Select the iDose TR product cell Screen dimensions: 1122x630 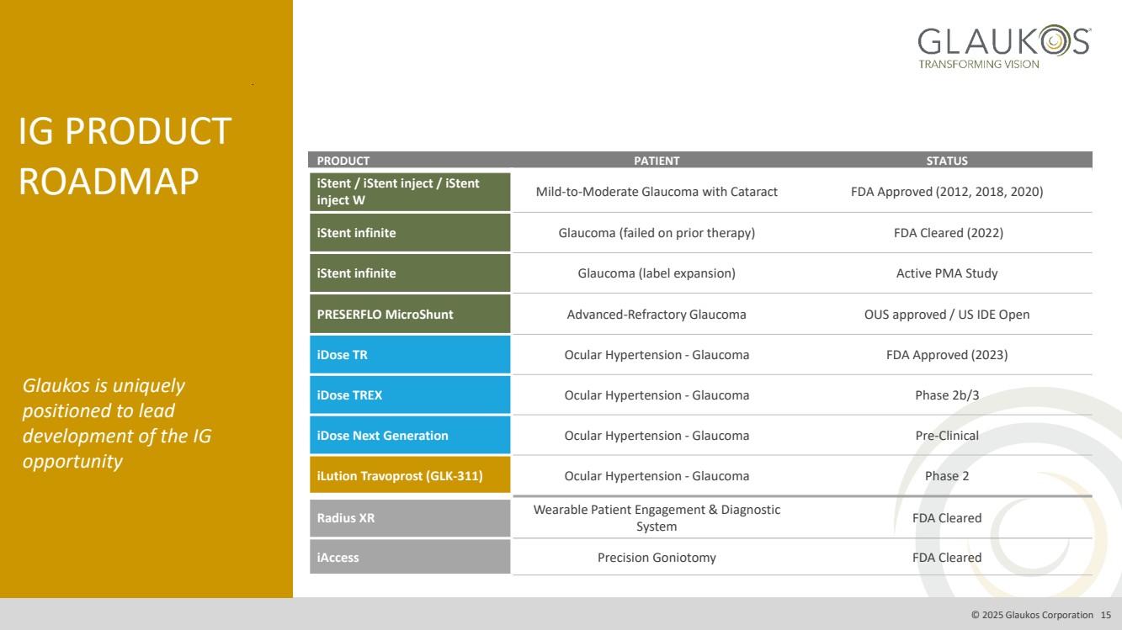[410, 355]
